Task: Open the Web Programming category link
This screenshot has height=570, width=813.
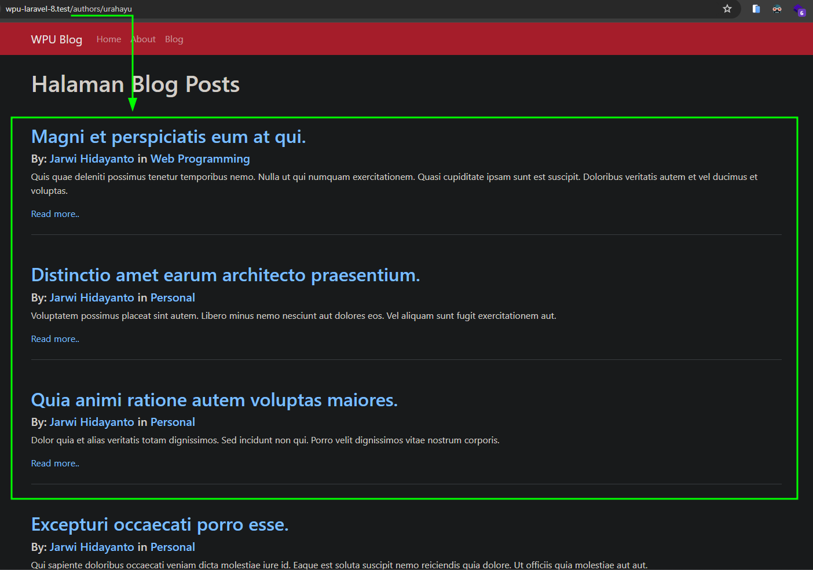Action: (x=200, y=159)
